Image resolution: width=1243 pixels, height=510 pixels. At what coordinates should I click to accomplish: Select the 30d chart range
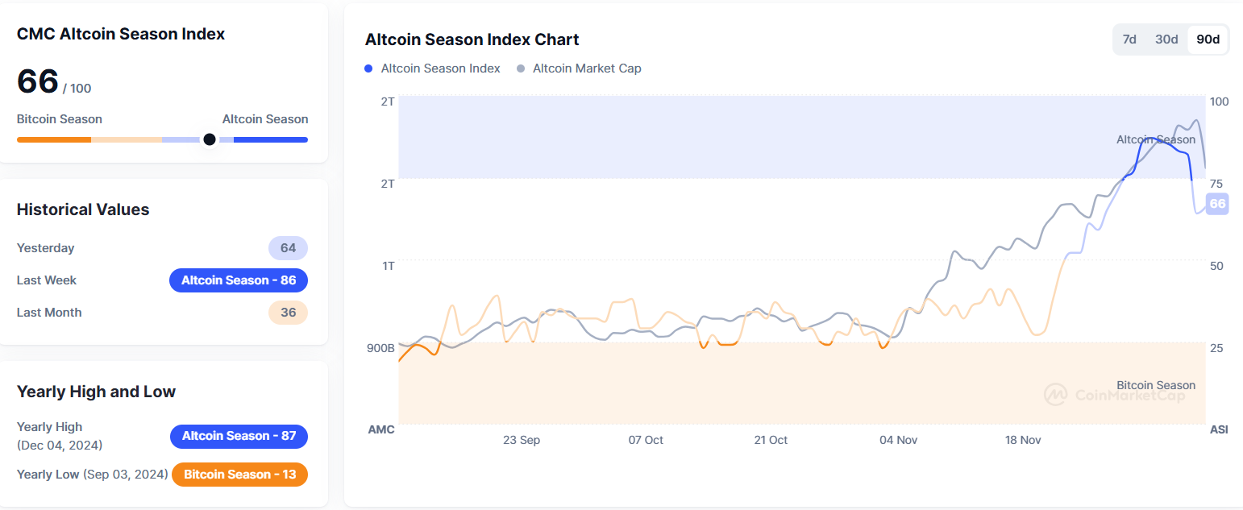point(1166,39)
